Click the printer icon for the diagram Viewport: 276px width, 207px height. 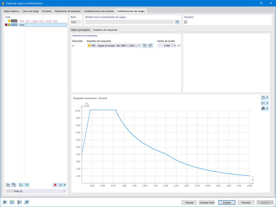tap(263, 109)
